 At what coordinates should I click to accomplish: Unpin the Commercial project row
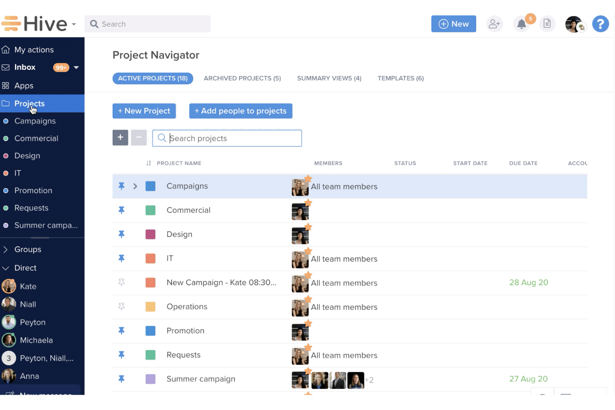[x=121, y=210]
